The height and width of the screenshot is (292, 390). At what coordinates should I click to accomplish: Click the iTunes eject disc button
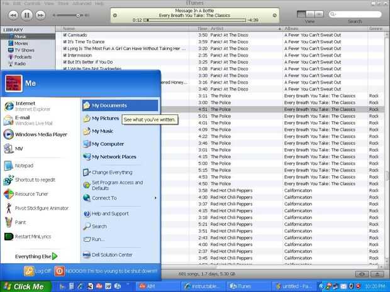tap(377, 274)
